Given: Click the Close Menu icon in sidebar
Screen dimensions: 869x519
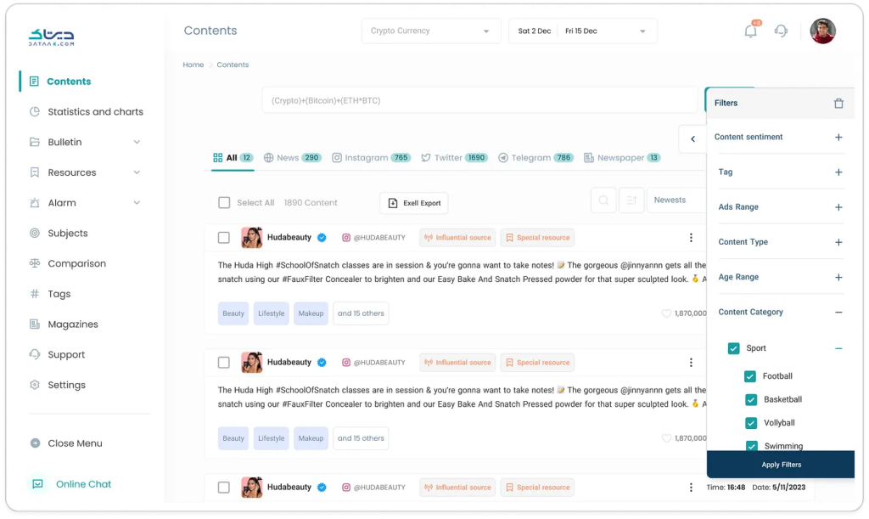Looking at the screenshot, I should 35,443.
